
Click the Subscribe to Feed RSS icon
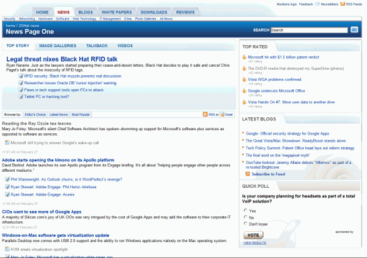(x=248, y=174)
